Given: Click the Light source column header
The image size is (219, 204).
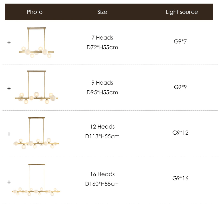Looking at the screenshot, I should (x=182, y=12).
